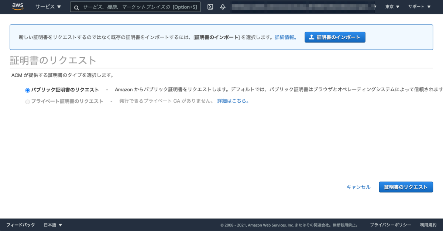The height and width of the screenshot is (231, 443).
Task: Click the ACM が提供する証明書のタイプ text
Action: point(62,75)
